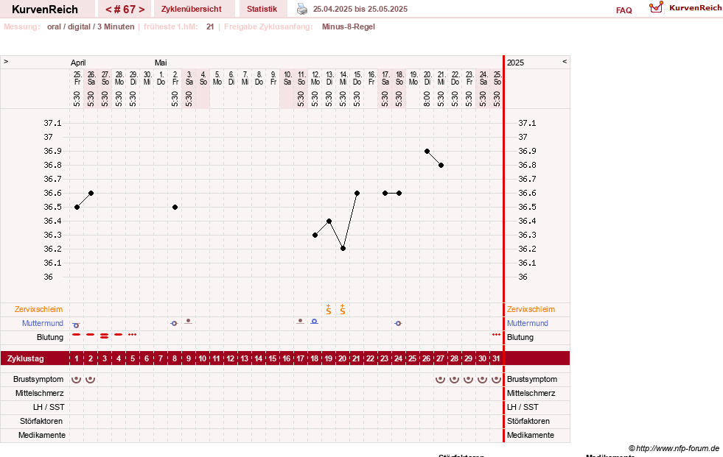Click the 36.3 temperature point on day 18

click(x=315, y=235)
